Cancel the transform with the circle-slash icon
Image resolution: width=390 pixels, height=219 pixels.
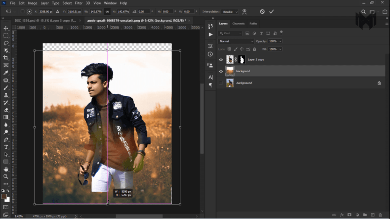(262, 11)
